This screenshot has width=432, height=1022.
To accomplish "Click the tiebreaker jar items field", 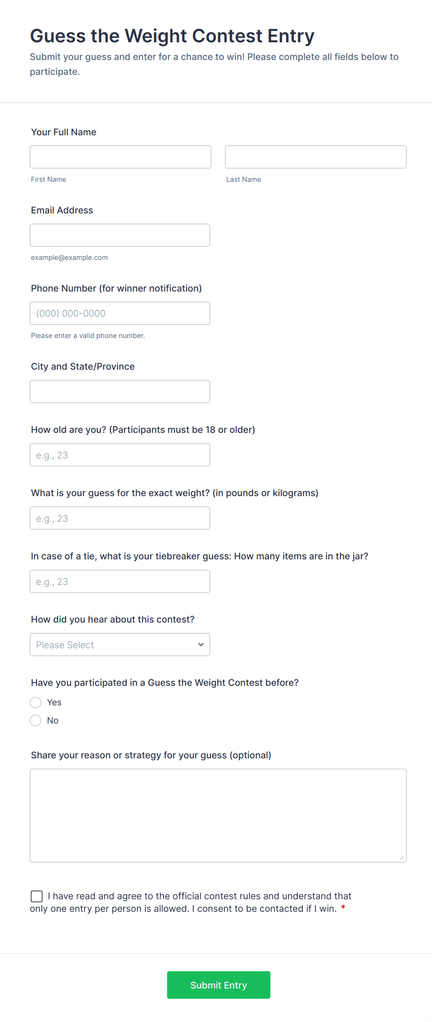I will pos(120,581).
